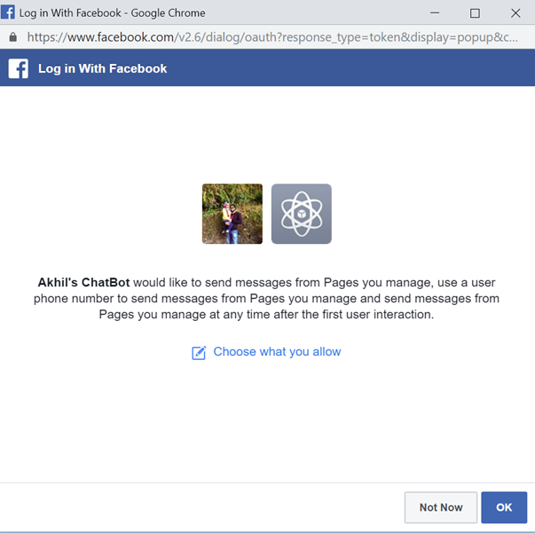
Task: Click the Facebook favicon in title bar
Action: [8, 12]
